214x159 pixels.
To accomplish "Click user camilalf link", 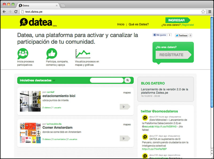I will [x=50, y=92].
